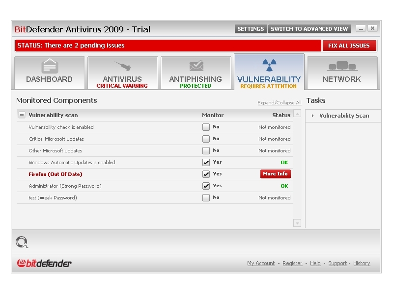Image resolution: width=393 pixels, height=294 pixels.
Task: Open the Support link
Action: click(337, 263)
